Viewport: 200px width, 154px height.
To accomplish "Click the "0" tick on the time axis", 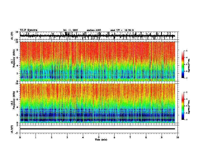I will pyautogui.click(x=20, y=137).
